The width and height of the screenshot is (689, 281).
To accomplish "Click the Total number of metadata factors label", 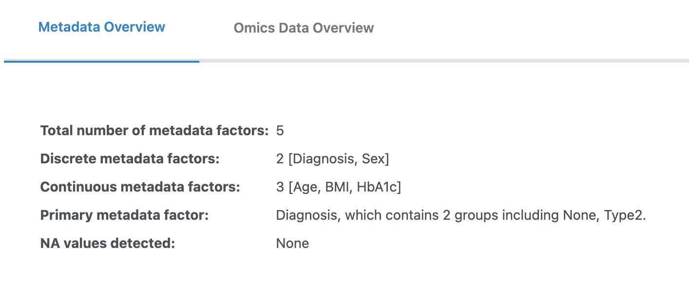I will [154, 130].
